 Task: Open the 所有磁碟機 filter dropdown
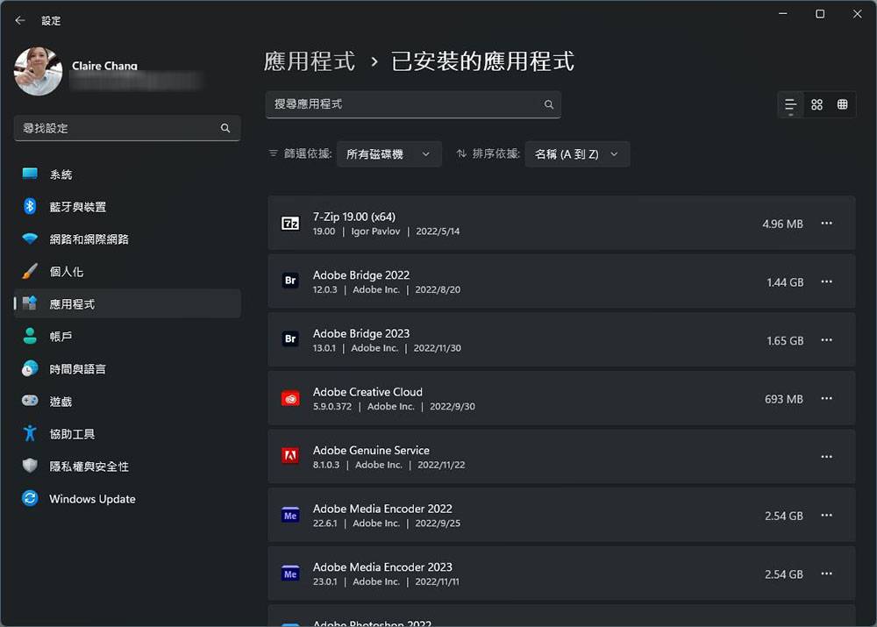[389, 153]
